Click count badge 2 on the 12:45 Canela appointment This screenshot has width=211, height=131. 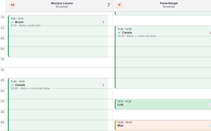coord(103,85)
